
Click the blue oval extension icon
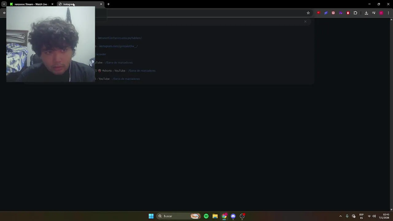coord(326,13)
